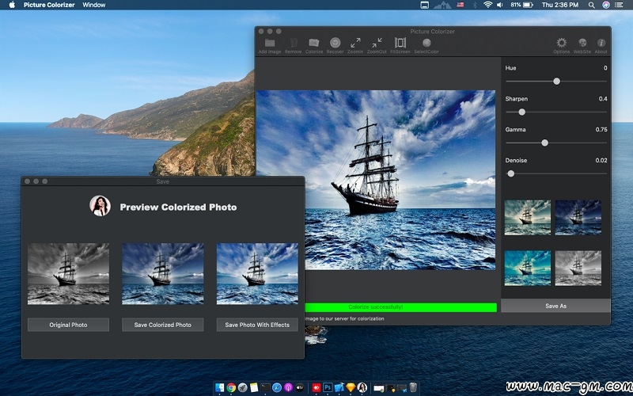Screen dimensions: 633x396
Task: Click Save Photo With Effects button
Action: click(x=257, y=325)
